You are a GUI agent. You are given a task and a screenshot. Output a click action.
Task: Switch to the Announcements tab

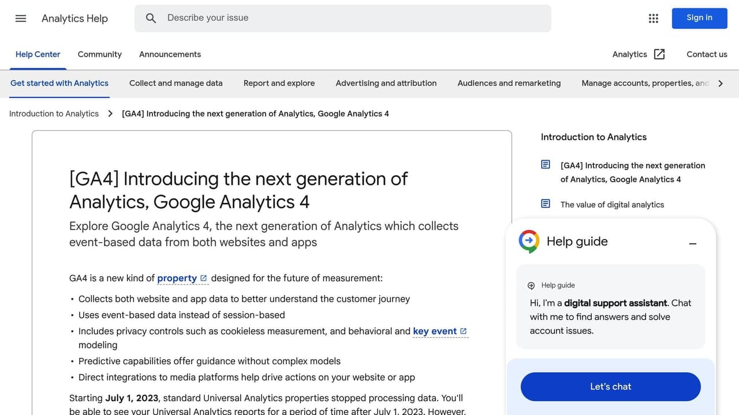[x=170, y=54]
